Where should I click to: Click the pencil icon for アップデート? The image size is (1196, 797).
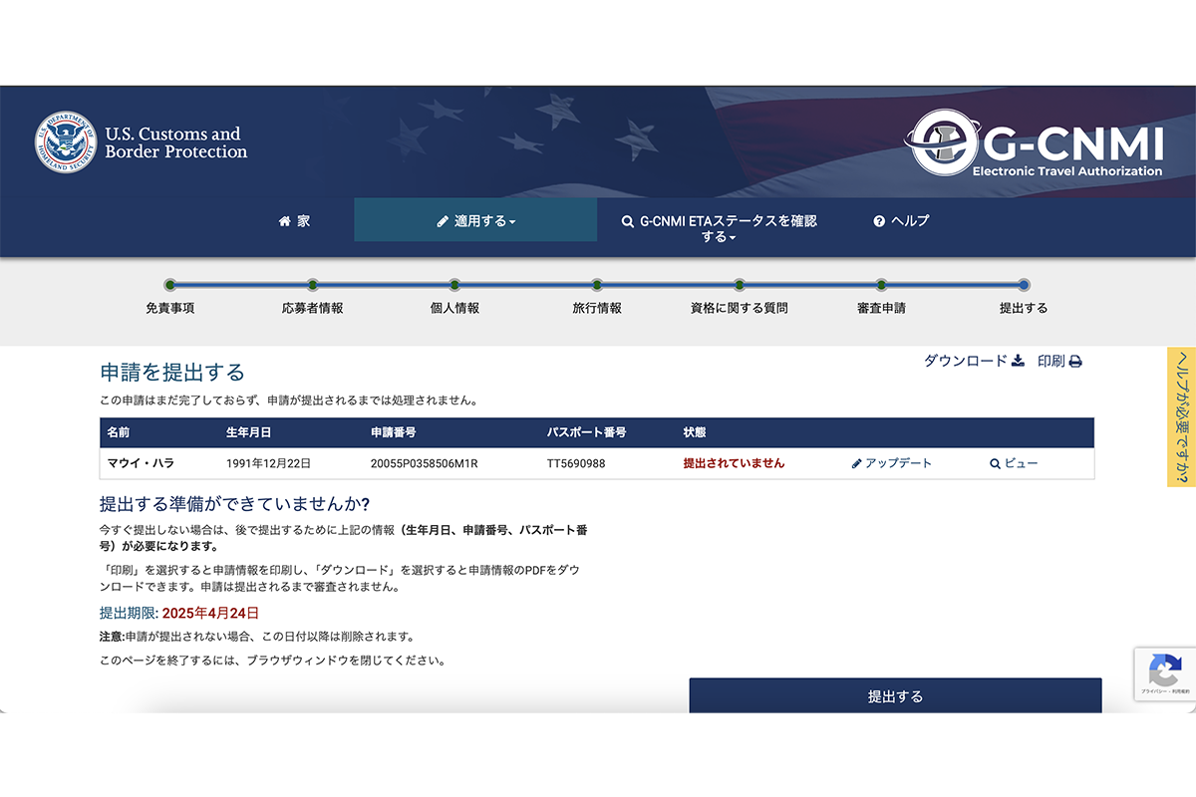(857, 464)
